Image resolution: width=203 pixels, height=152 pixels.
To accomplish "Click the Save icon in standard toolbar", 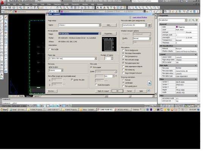I will (9, 8).
